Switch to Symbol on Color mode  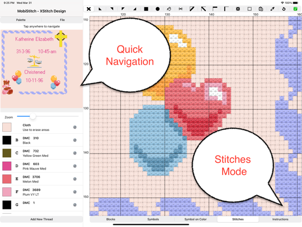tap(195, 219)
